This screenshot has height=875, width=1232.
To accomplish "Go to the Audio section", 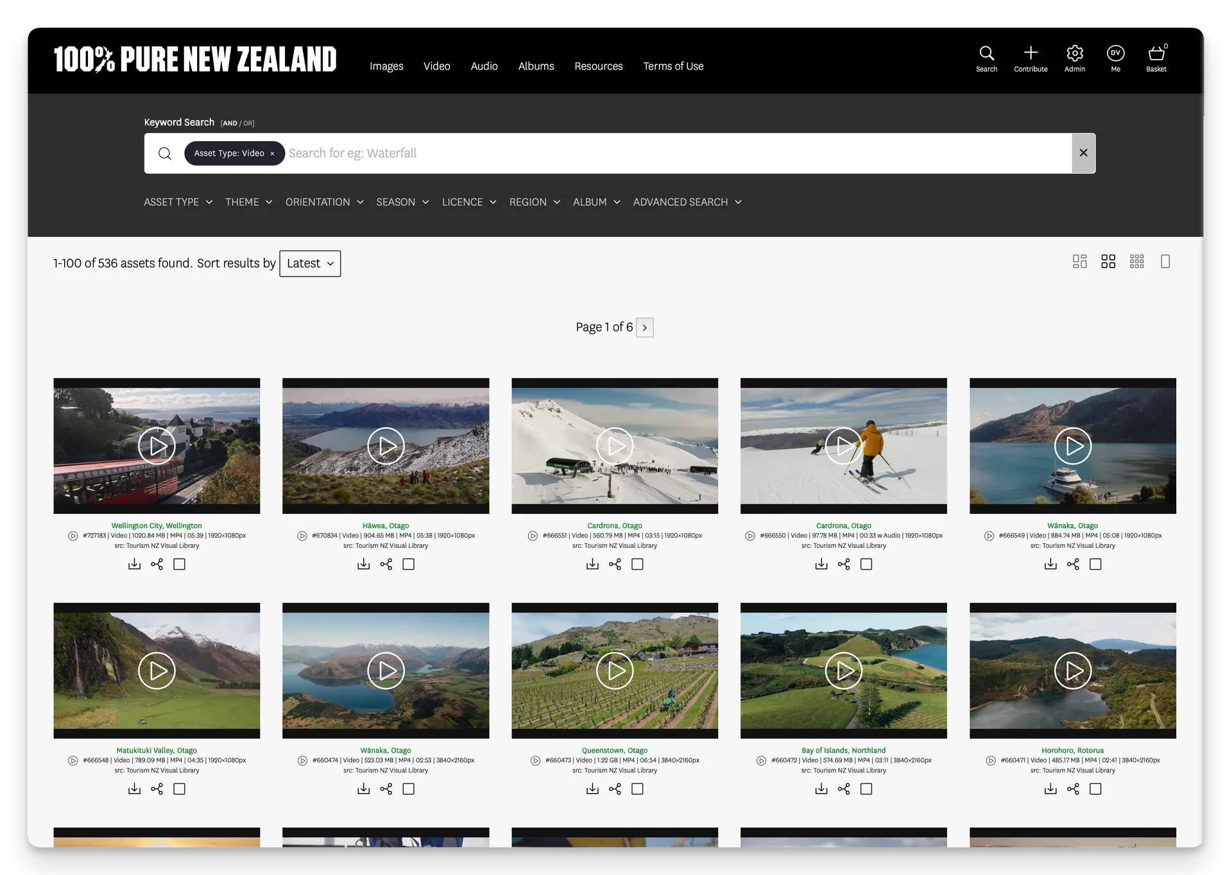I will [484, 66].
